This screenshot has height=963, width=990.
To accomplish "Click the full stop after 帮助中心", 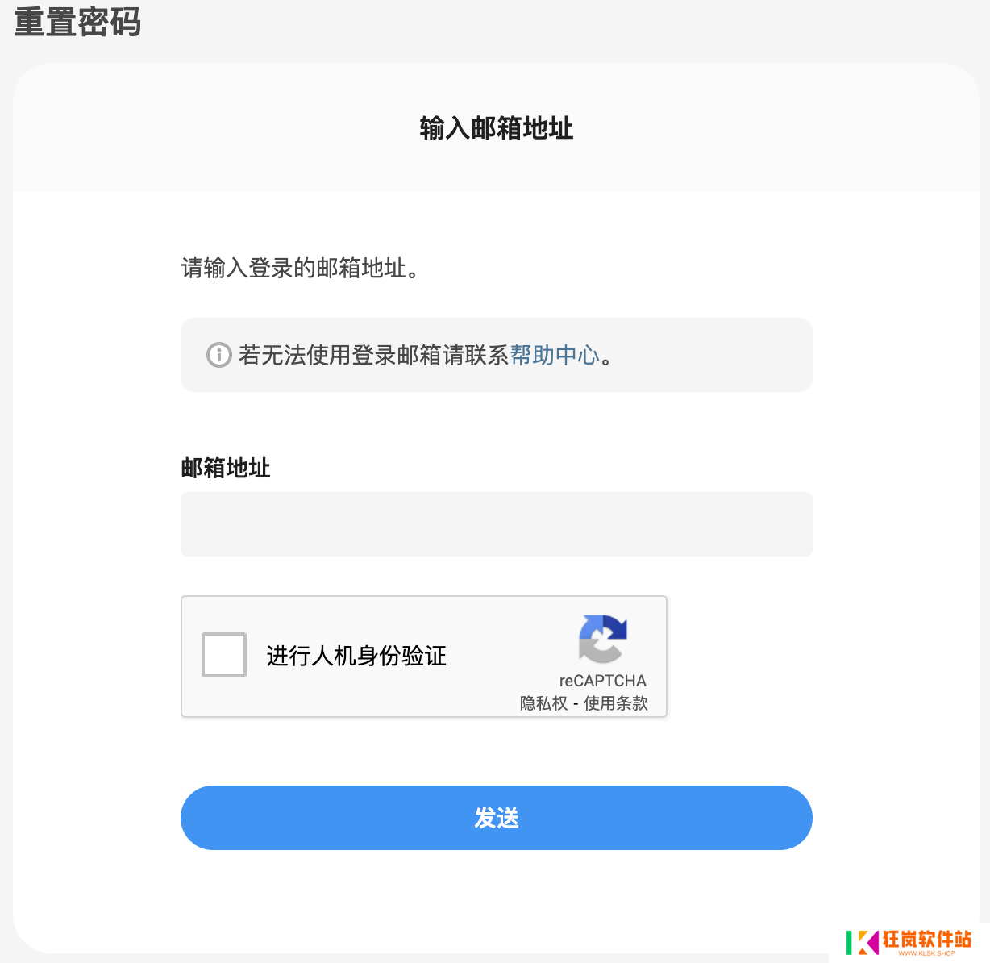I will [x=607, y=358].
